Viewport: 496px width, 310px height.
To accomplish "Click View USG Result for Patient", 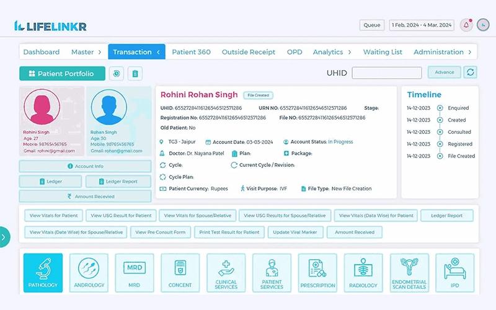I will coord(121,215).
